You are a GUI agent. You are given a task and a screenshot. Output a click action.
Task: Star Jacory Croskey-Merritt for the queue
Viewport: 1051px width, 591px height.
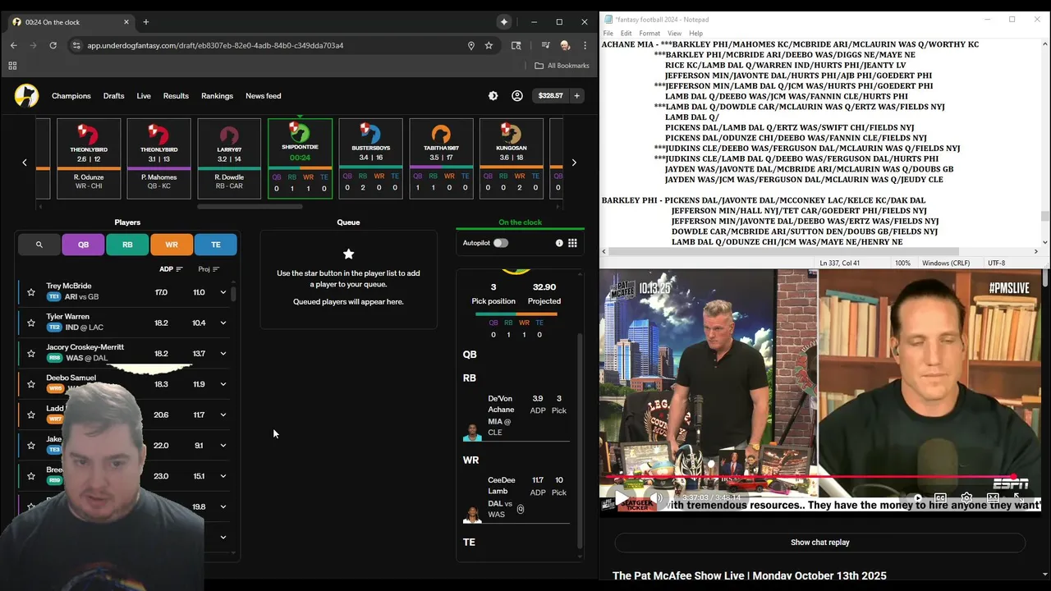31,354
